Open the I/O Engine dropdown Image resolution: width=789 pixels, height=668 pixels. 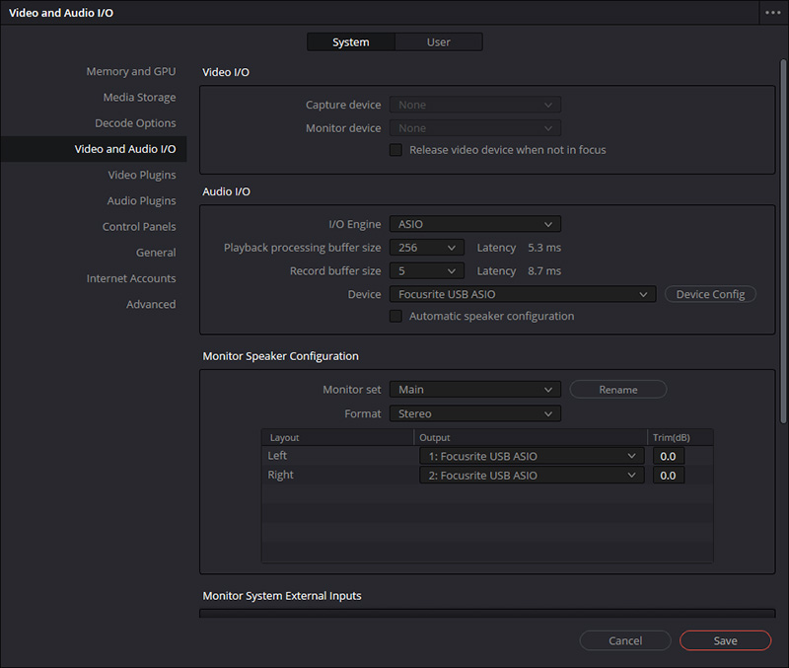tap(474, 224)
